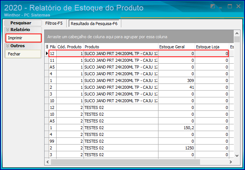Click the Pesquisar button

click(x=23, y=23)
